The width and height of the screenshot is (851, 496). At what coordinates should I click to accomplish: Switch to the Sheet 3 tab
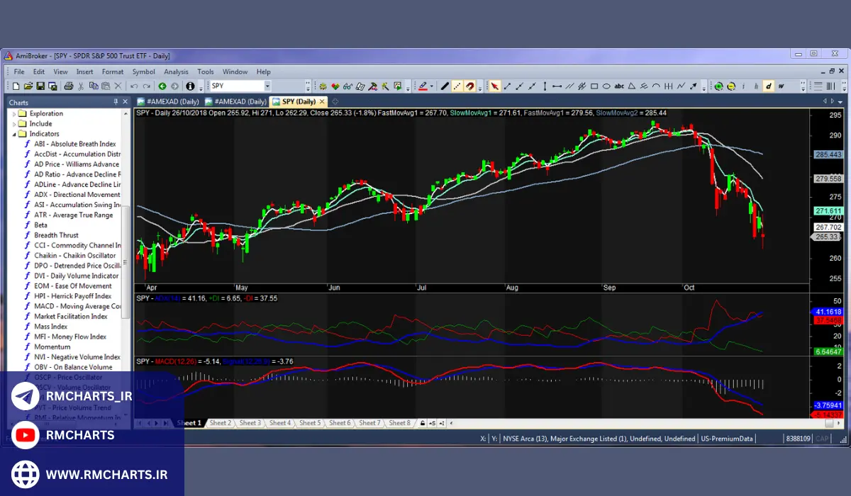250,423
